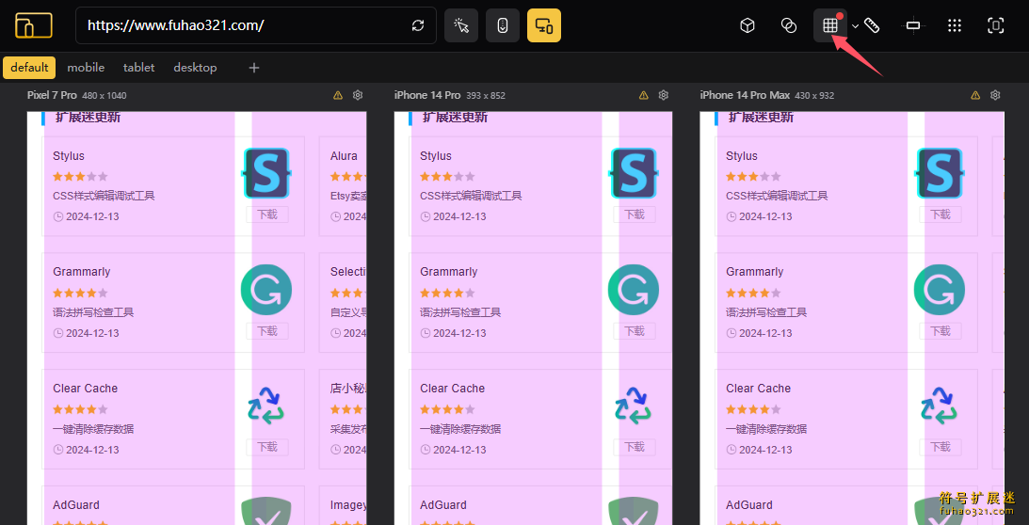
Task: Switch to the tablet tab
Action: click(x=139, y=68)
